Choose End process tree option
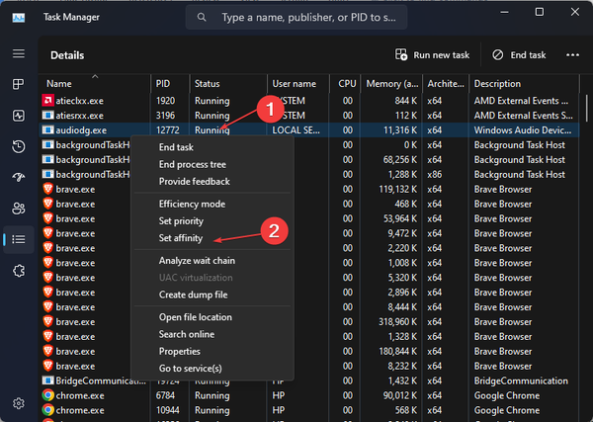The width and height of the screenshot is (593, 422). tap(193, 164)
